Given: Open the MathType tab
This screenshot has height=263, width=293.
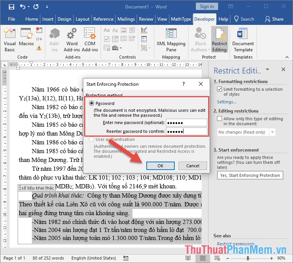Looking at the screenshot, I should click(181, 19).
